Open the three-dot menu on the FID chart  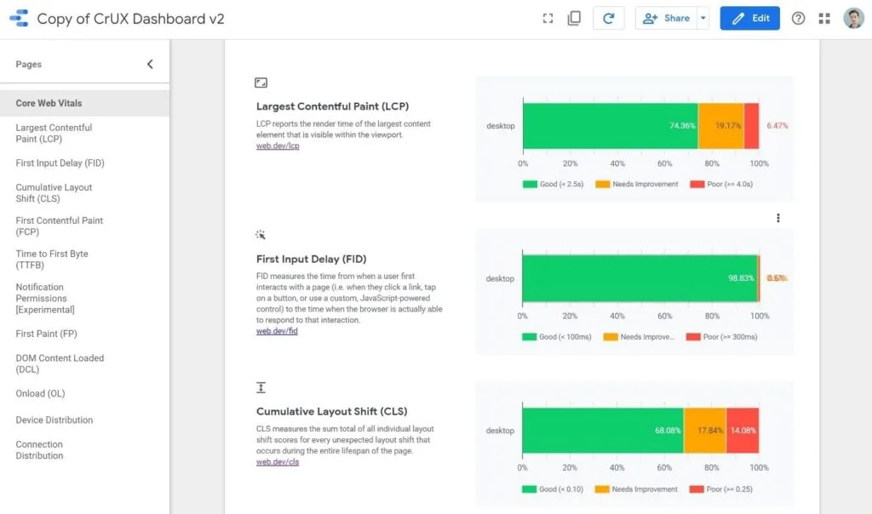pos(777,218)
